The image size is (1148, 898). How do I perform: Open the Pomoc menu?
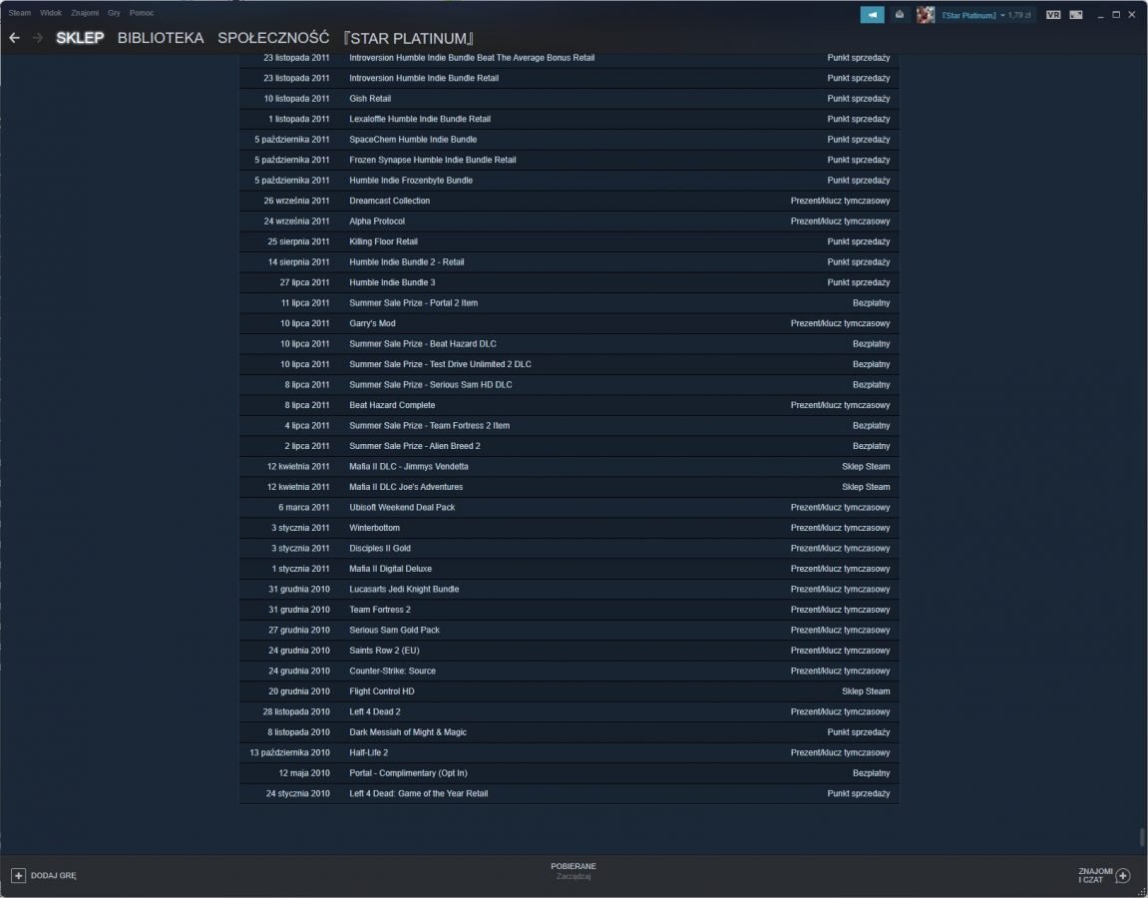coord(142,13)
